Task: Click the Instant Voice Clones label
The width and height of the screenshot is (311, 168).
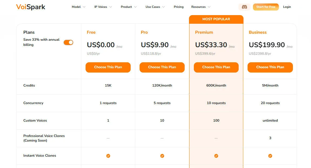Action: click(40, 156)
